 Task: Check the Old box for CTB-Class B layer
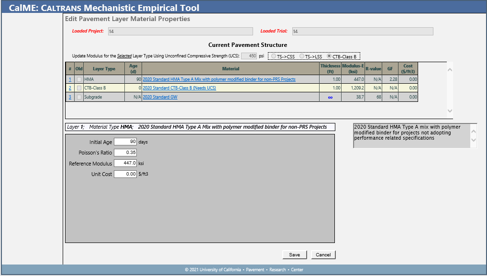79,88
